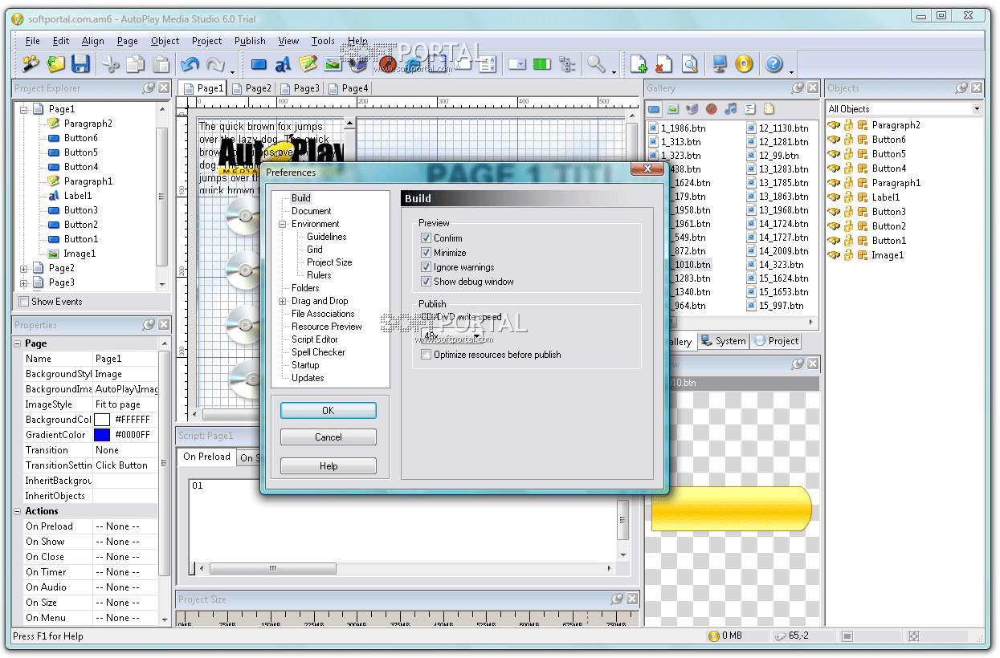Click the blue Help question mark icon

point(774,64)
